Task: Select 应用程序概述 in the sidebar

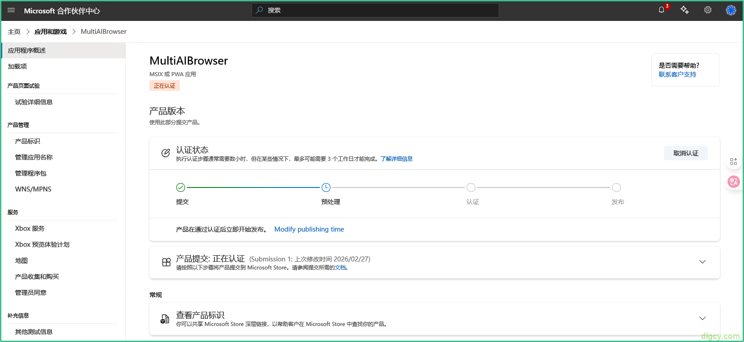Action: point(27,50)
